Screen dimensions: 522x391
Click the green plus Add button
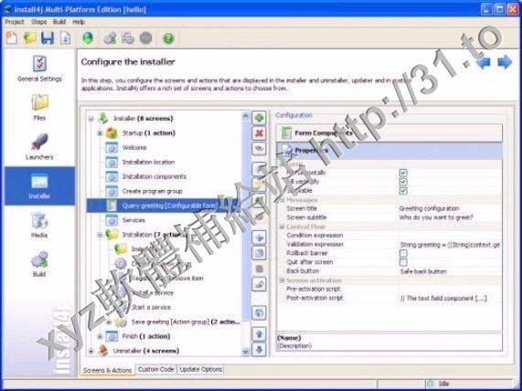click(259, 118)
